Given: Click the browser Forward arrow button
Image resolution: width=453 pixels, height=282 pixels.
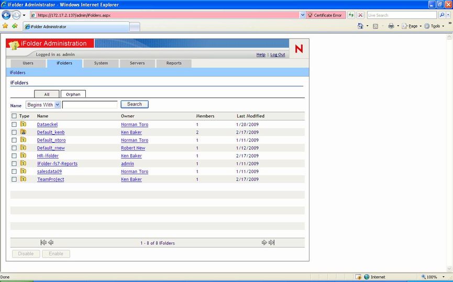Looking at the screenshot, I should tap(16, 15).
